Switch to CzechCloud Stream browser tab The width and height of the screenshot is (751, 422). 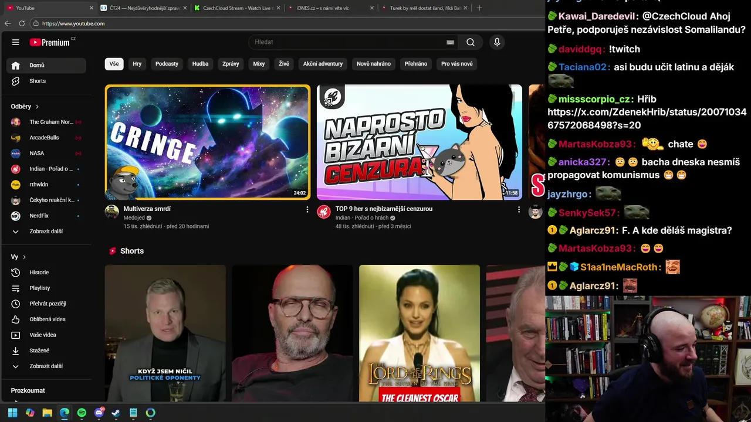coord(238,8)
